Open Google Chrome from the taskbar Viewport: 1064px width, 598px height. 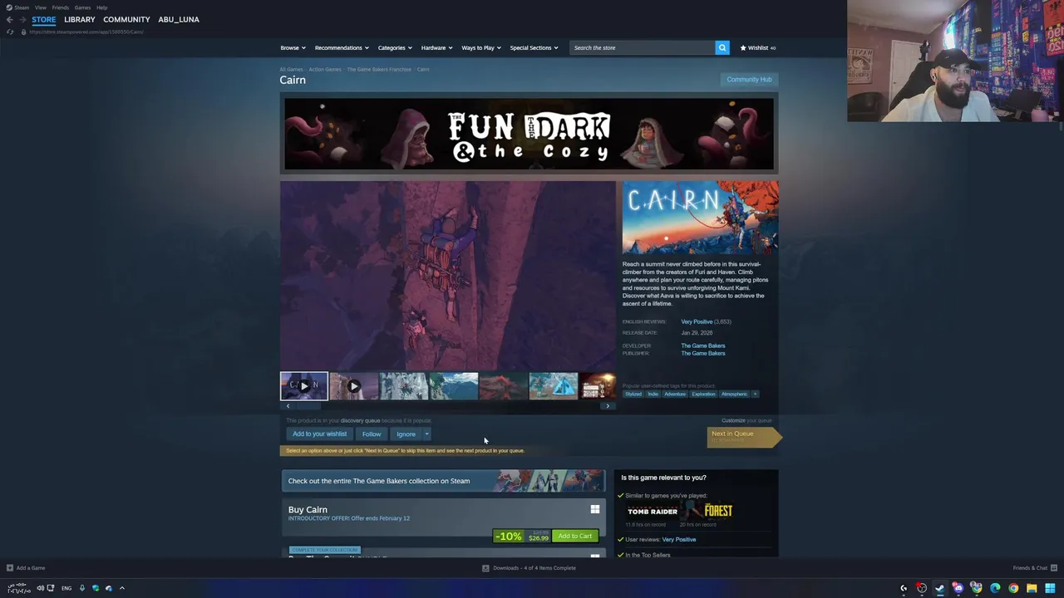[x=1012, y=588]
